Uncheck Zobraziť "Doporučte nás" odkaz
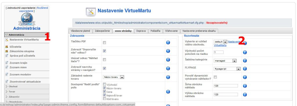This screenshot has height=106, width=297. 104,51
